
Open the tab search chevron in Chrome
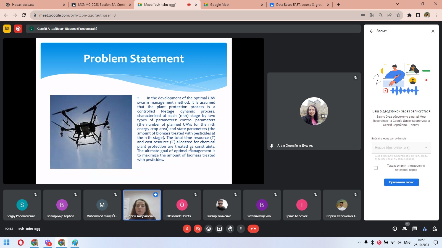(397, 4)
